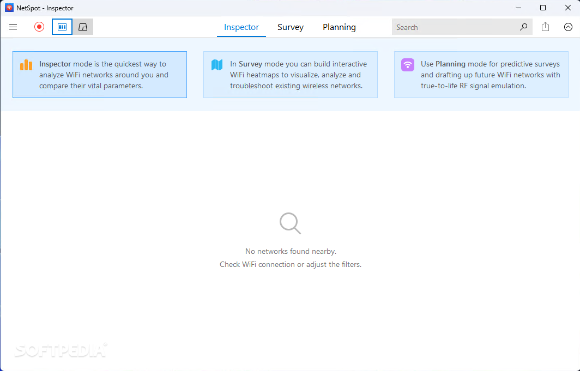This screenshot has width=580, height=371.
Task: Maximize the NetSpot window
Action: pyautogui.click(x=542, y=8)
